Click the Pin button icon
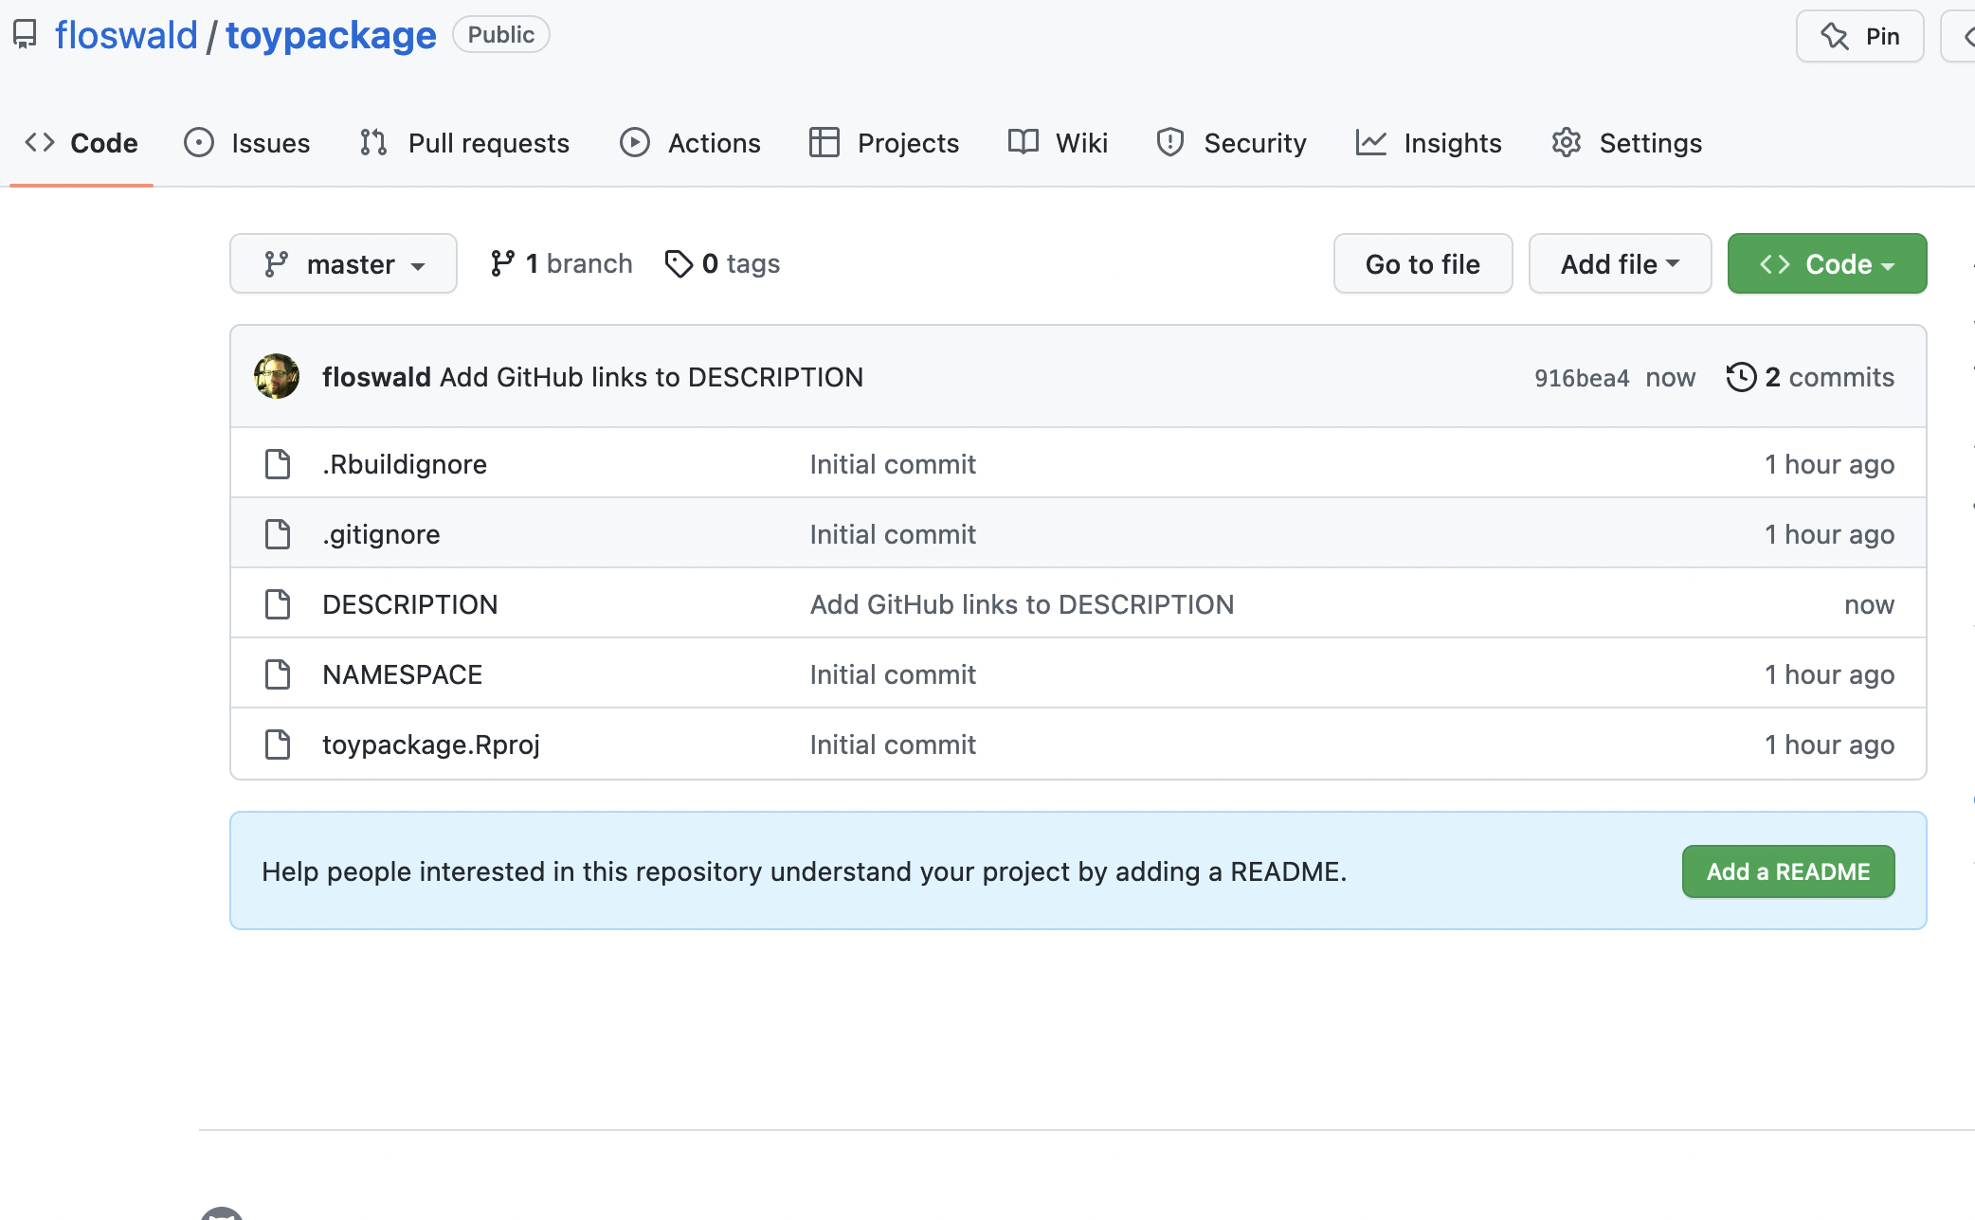The width and height of the screenshot is (1975, 1220). (x=1836, y=36)
